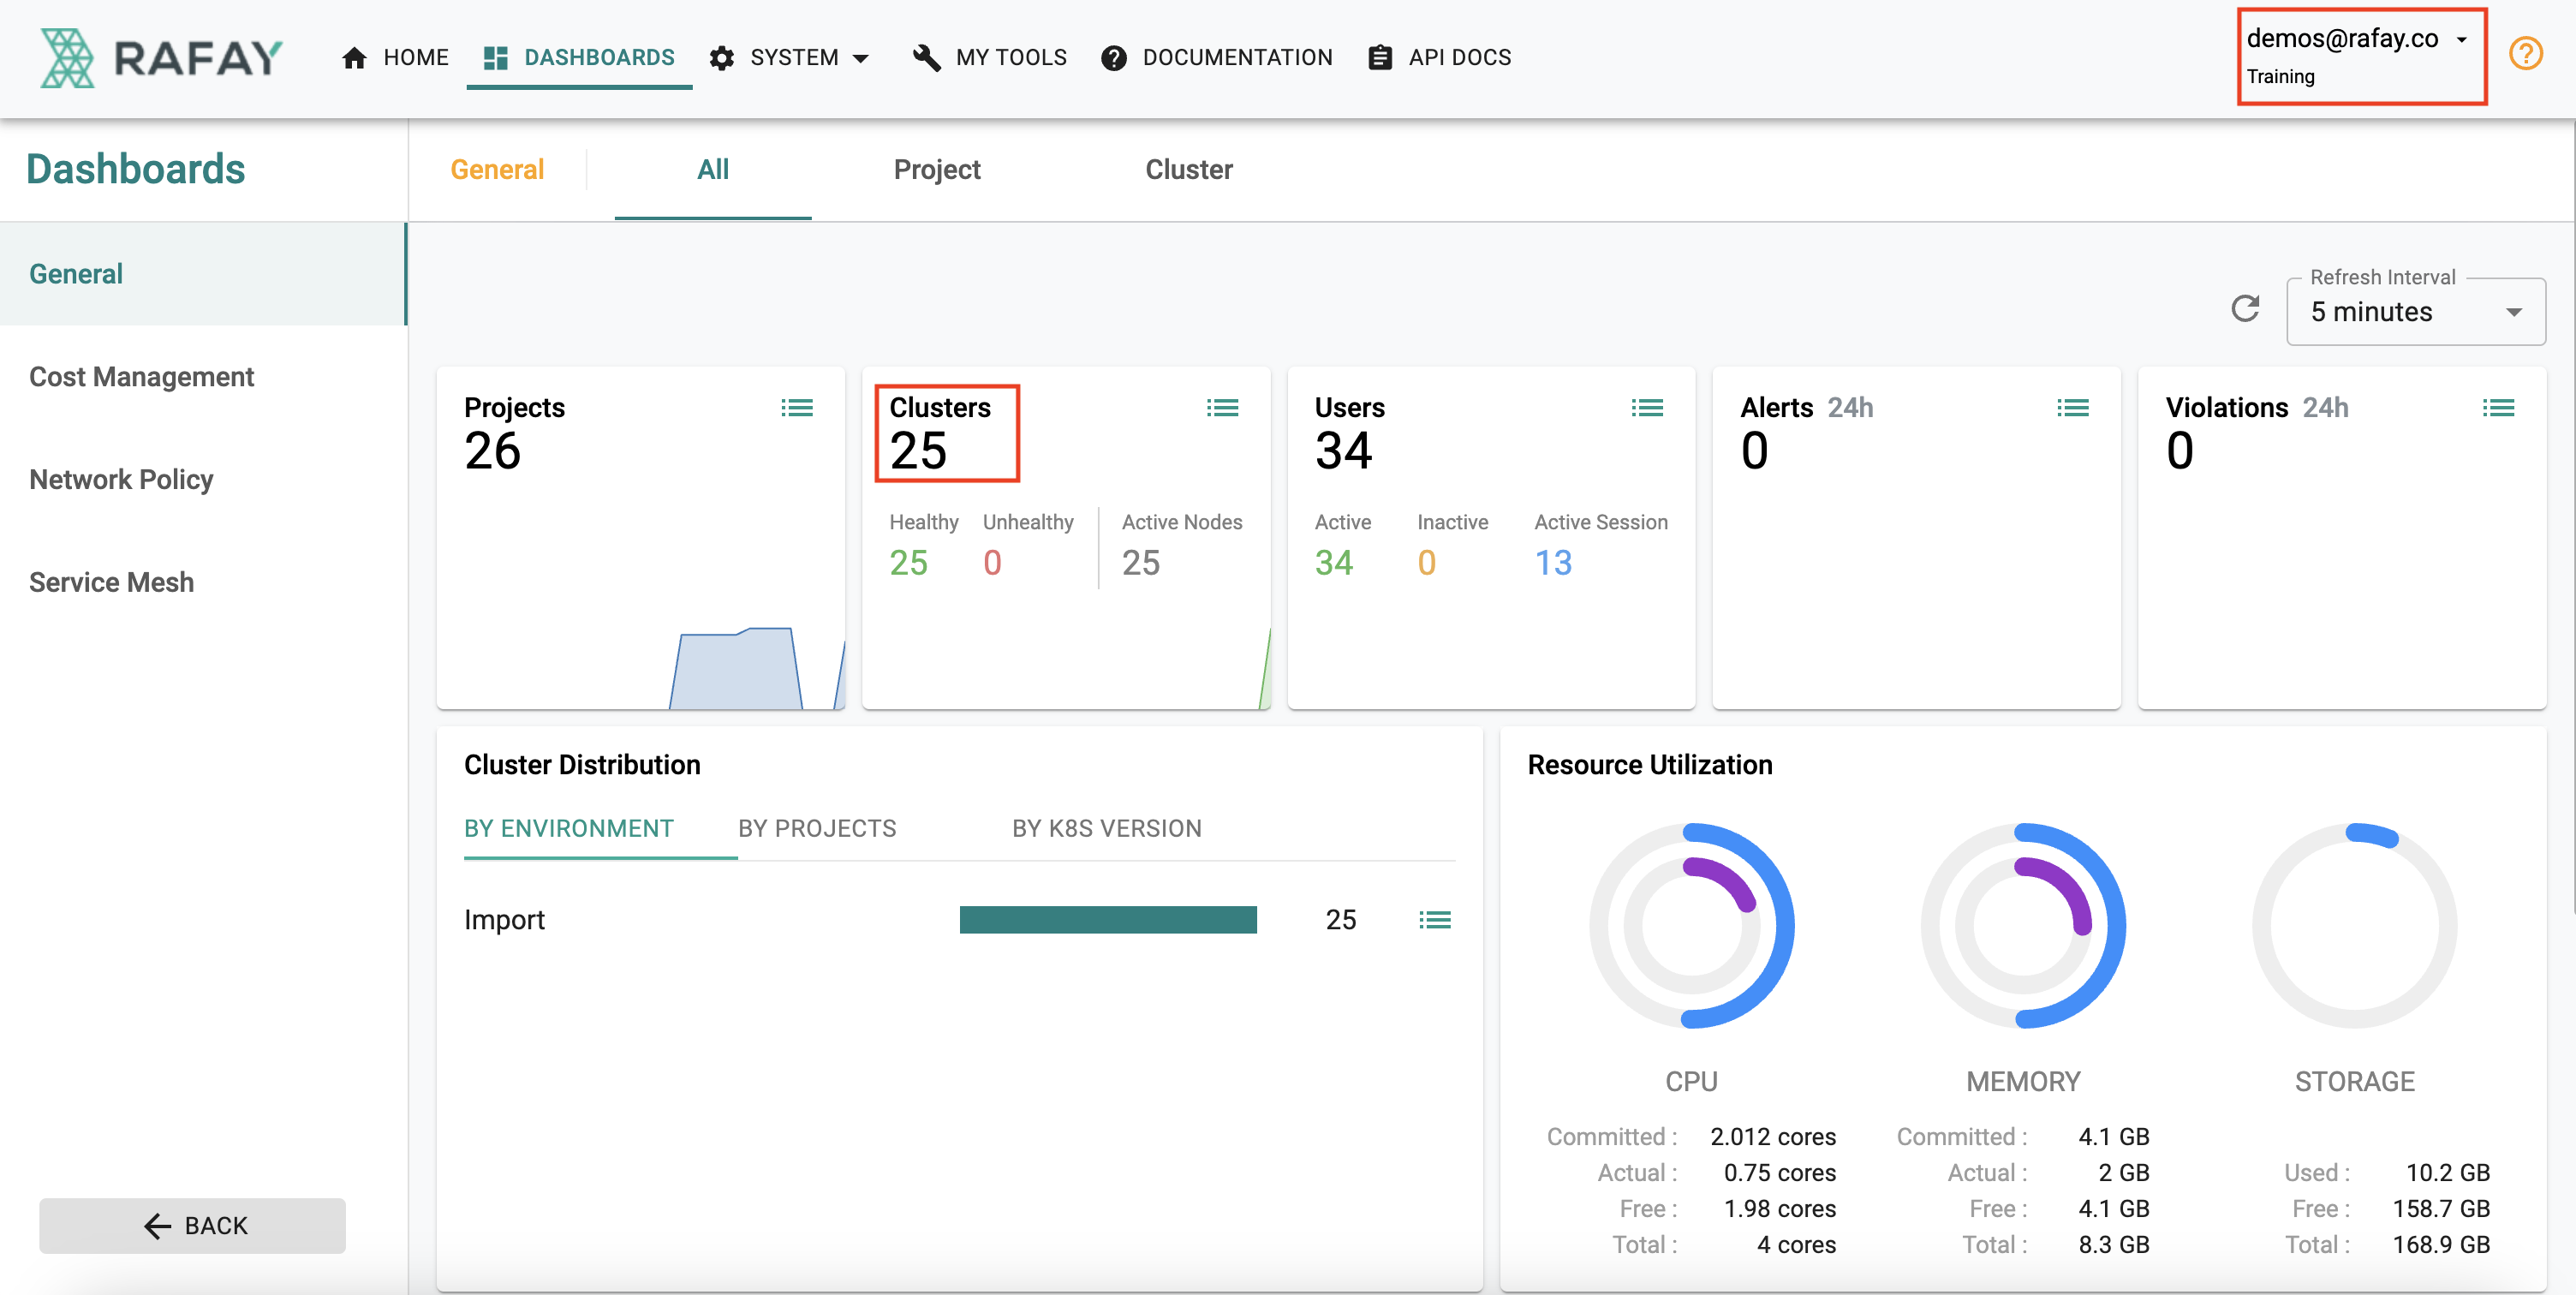Click the Unhealthy clusters value 0
This screenshot has width=2576, height=1295.
click(x=992, y=563)
